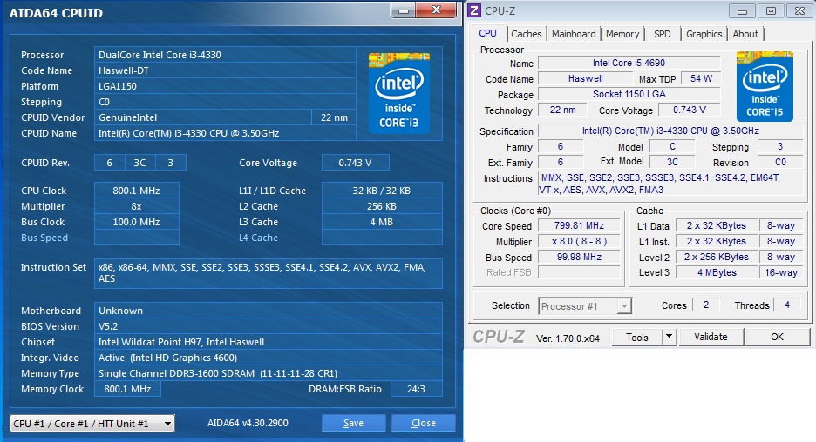Click the Max TDP value '54 W'
Image resolution: width=816 pixels, height=442 pixels.
(x=701, y=78)
